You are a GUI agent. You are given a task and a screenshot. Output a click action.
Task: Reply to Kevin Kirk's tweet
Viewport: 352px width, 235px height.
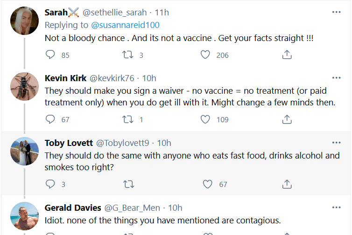coord(50,119)
